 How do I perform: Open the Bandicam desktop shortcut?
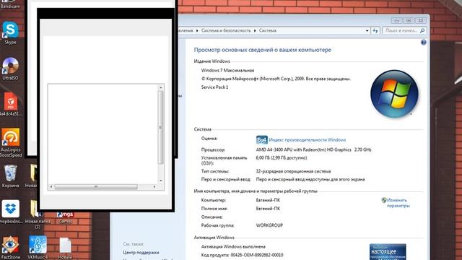tap(10, 4)
